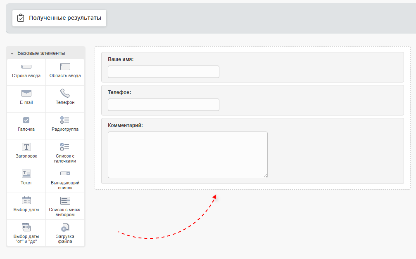Select the Область ввода element icon
Image resolution: width=416 pixels, height=259 pixels.
65,67
